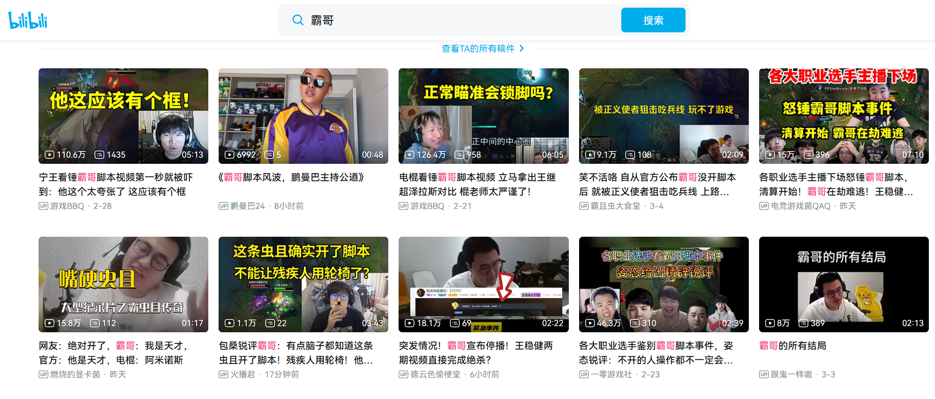Screen dimensions: 935x399
Task: Open the 霸哥的所有结局 title link
Action: pyautogui.click(x=793, y=346)
